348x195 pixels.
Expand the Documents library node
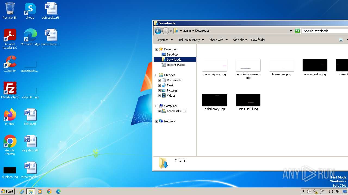[x=159, y=80]
